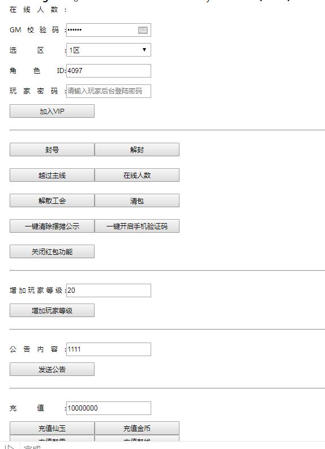This screenshot has width=325, height=449.
Task: Click 一键开启手机验证码 button
Action: 137,226
